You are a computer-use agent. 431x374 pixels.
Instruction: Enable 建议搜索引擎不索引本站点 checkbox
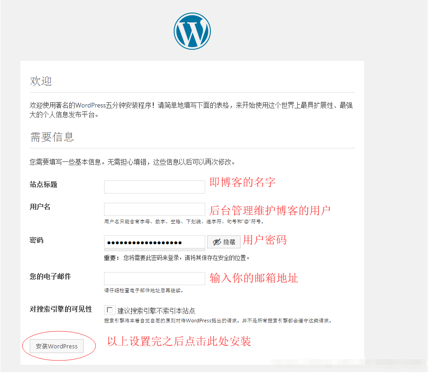coord(110,310)
